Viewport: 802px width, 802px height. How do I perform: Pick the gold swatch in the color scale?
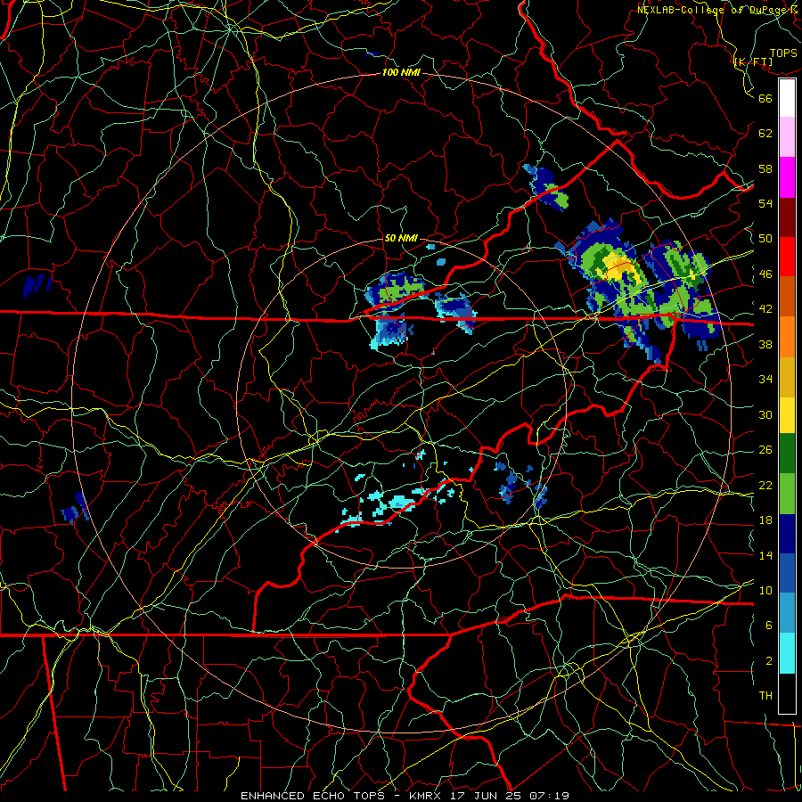(x=787, y=376)
